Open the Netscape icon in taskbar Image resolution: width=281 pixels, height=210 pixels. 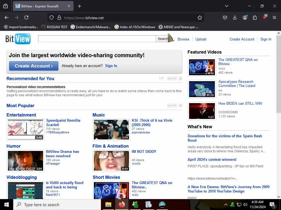[162, 205]
